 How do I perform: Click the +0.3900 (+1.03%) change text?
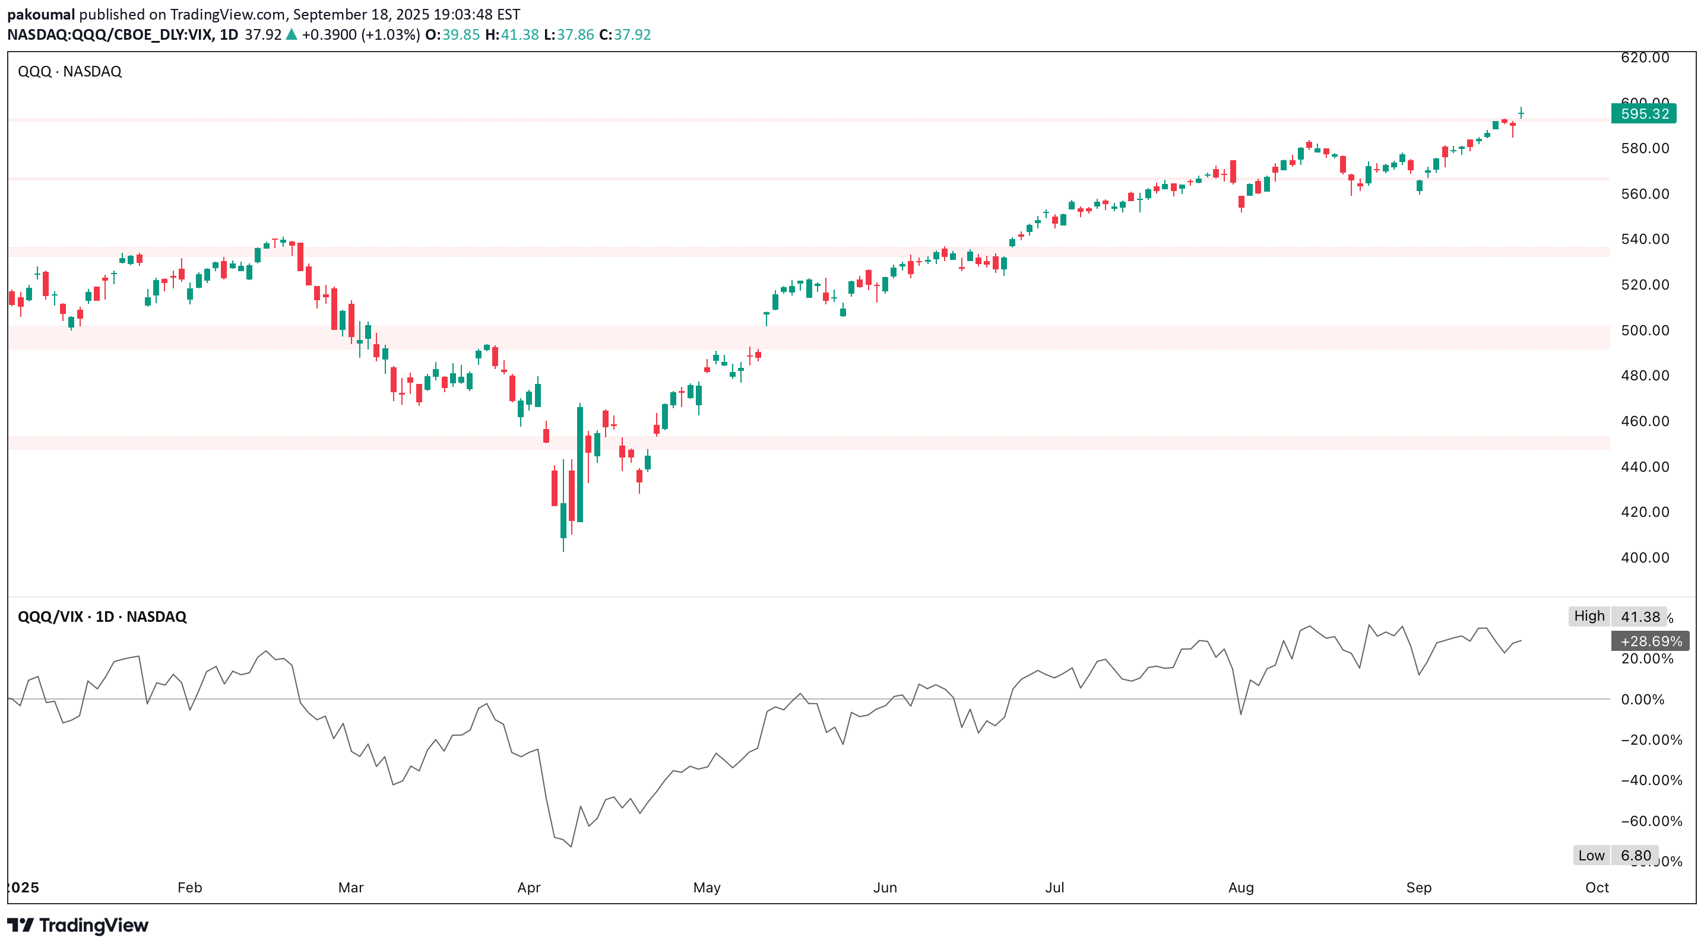click(x=361, y=34)
